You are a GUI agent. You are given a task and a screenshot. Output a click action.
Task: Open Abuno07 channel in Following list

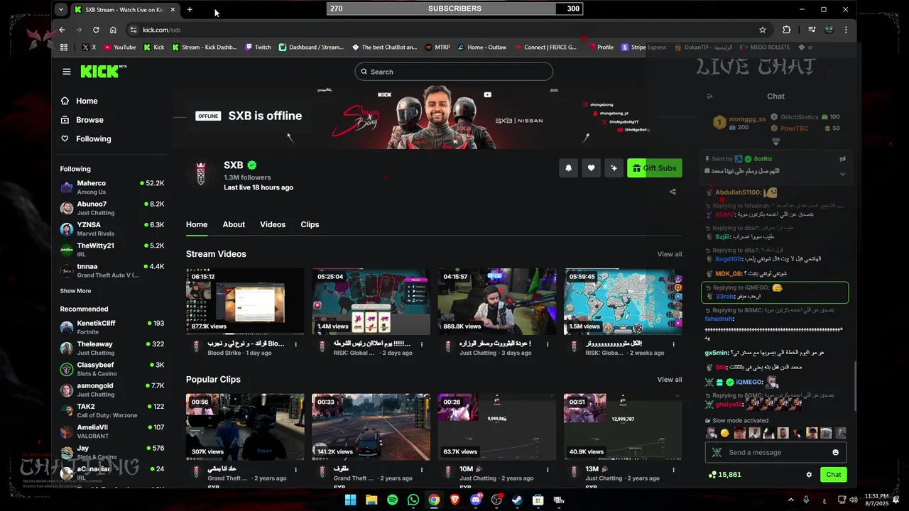[112, 208]
